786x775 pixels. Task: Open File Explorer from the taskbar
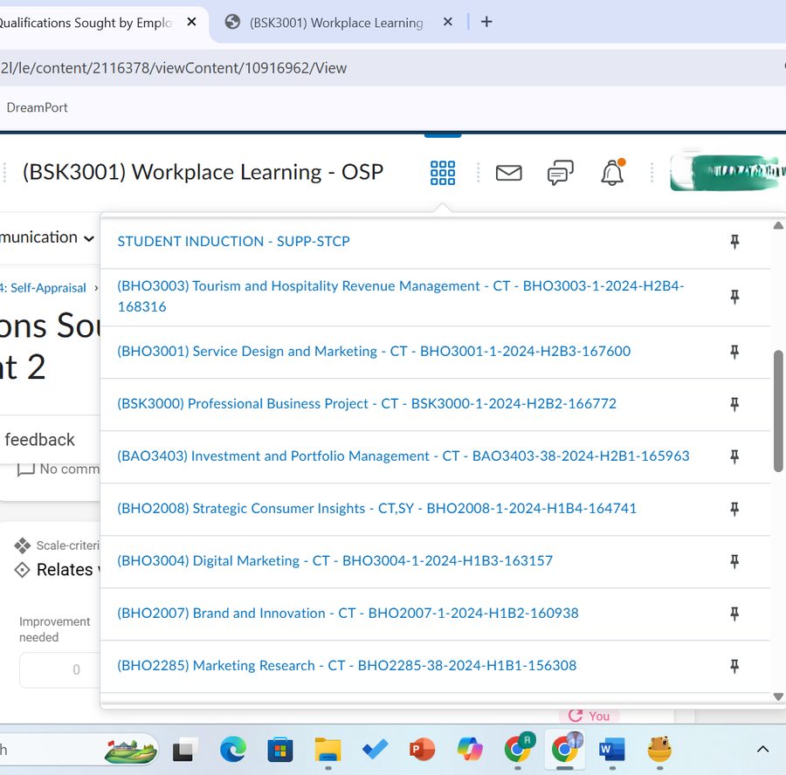327,750
